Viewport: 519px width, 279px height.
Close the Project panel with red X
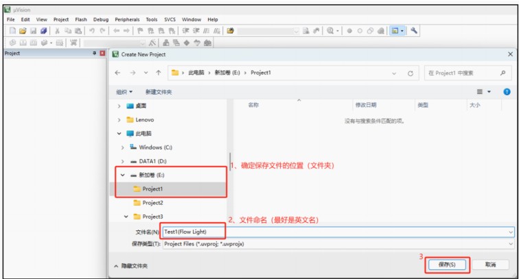point(102,53)
